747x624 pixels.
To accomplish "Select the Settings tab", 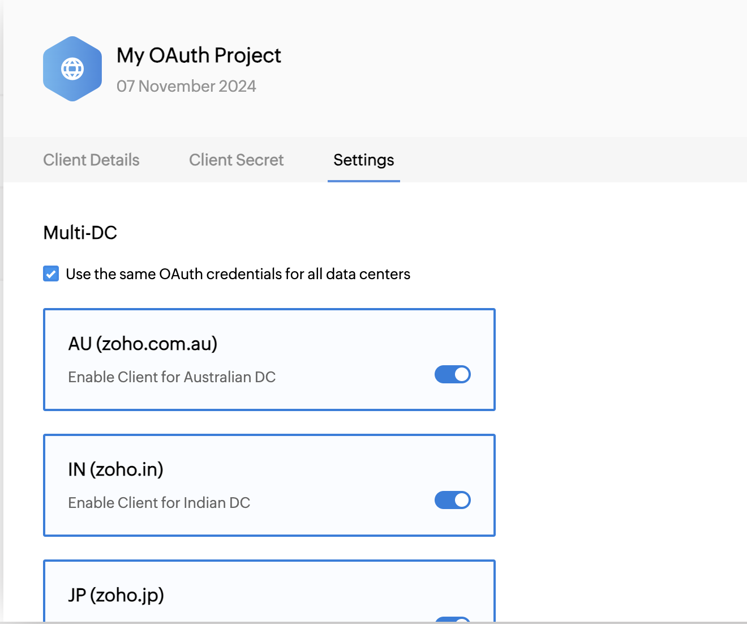I will click(363, 160).
